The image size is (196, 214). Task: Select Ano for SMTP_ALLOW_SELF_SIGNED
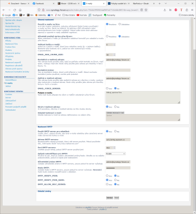[x=107, y=184]
